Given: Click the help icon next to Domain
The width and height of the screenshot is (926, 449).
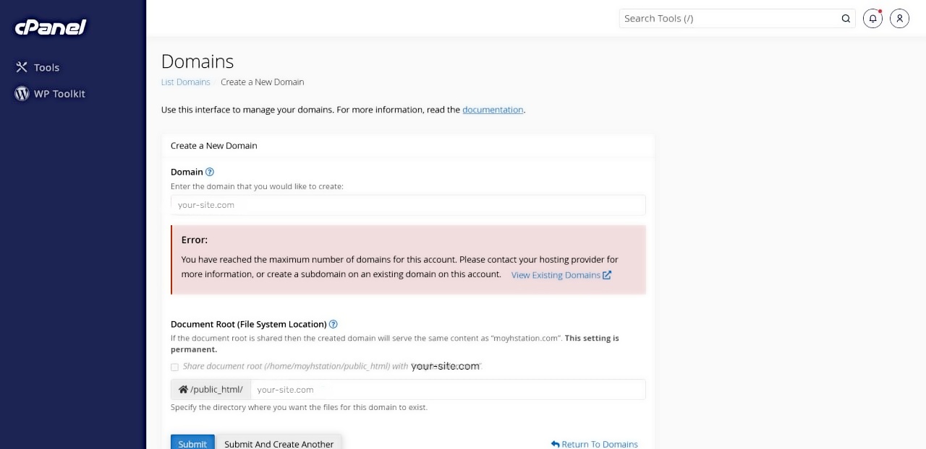Looking at the screenshot, I should pos(210,172).
